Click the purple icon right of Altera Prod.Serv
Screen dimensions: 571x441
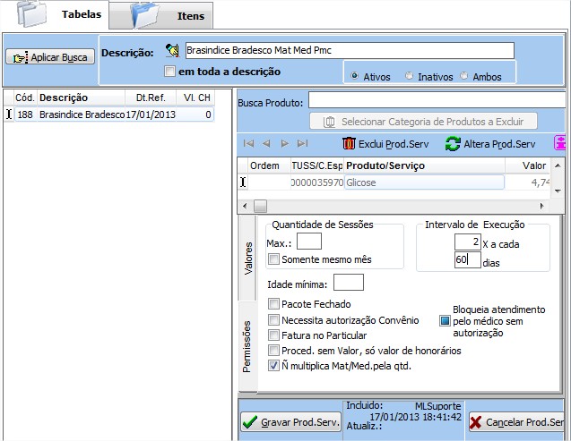pos(561,143)
